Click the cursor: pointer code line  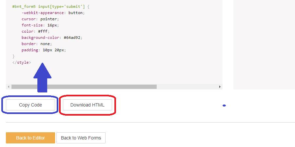tap(40, 19)
